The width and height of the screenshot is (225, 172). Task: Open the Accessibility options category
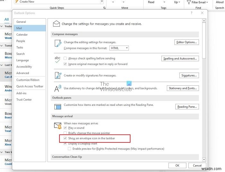(30, 67)
